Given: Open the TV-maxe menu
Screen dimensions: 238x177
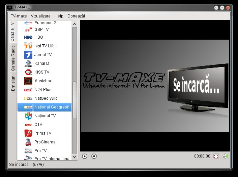Looking at the screenshot, I should tap(19, 16).
